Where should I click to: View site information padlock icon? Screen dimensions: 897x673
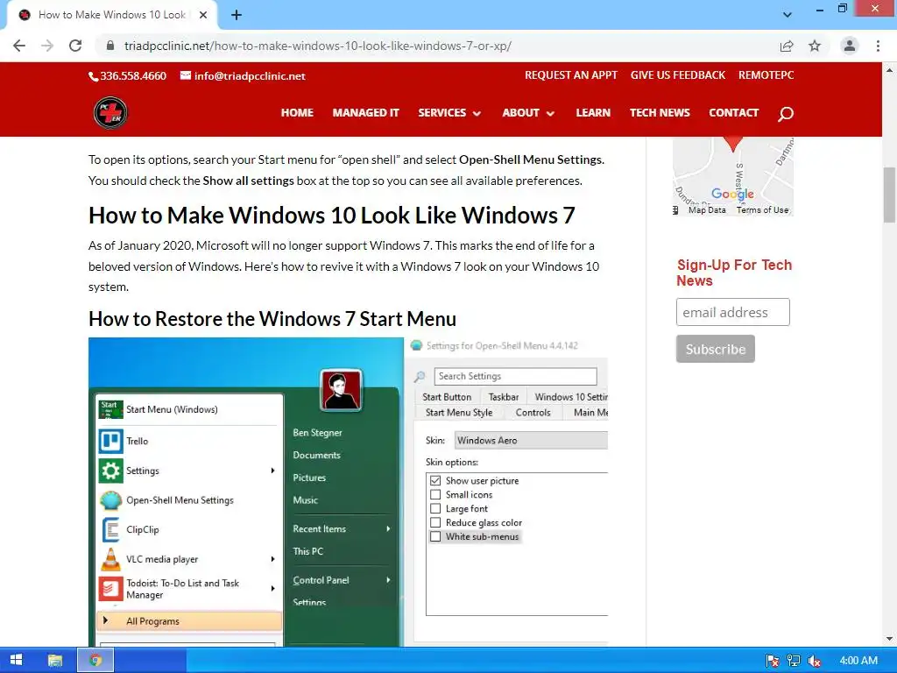[110, 46]
